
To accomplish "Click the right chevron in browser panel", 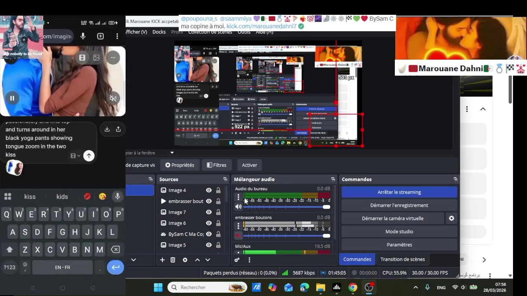I will point(484,260).
